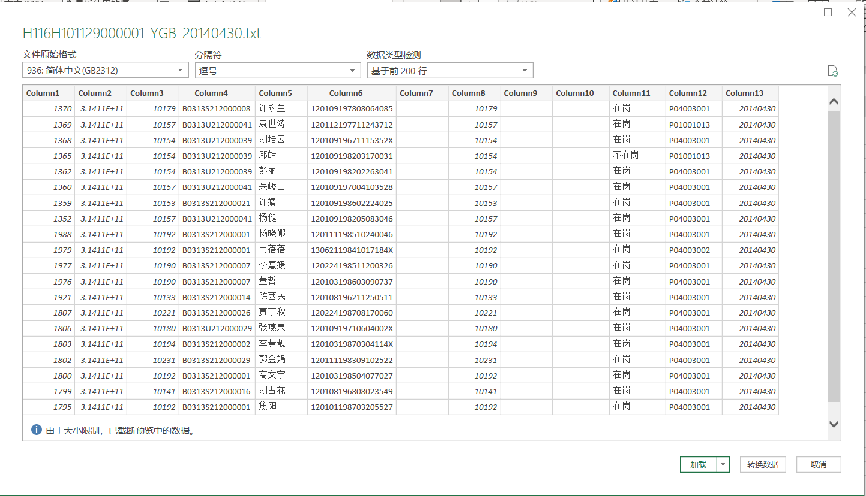
Task: Click the P04003002 cell
Action: point(694,250)
